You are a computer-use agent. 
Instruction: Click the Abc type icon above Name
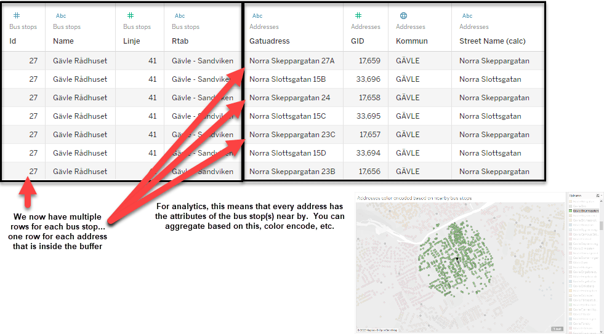click(61, 16)
